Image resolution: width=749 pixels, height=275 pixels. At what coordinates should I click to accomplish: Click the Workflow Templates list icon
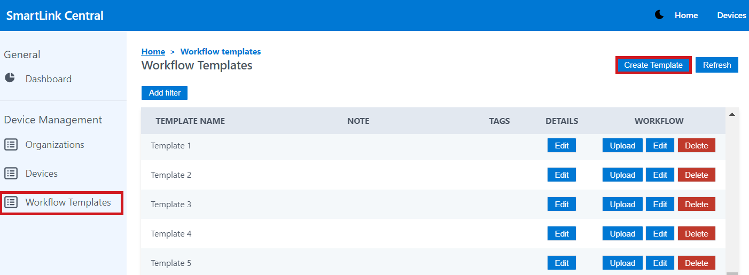[x=11, y=202]
